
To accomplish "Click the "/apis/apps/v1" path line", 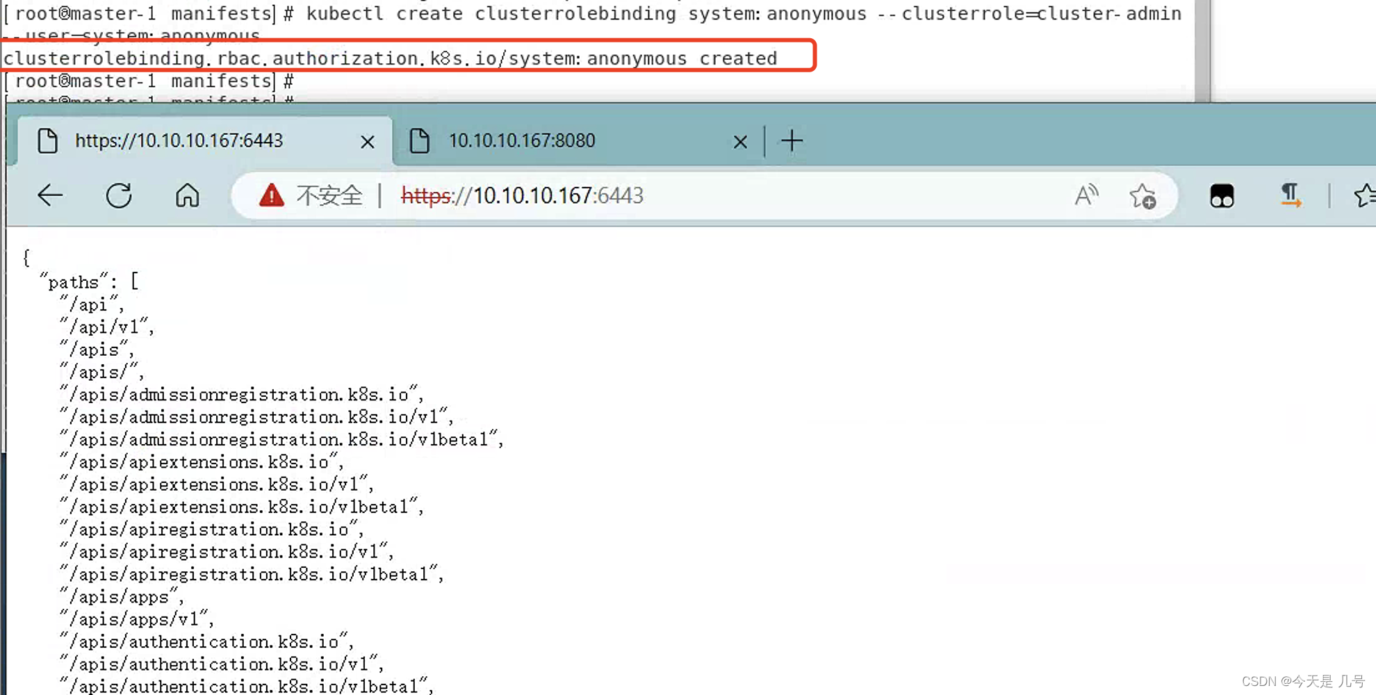I will (137, 619).
